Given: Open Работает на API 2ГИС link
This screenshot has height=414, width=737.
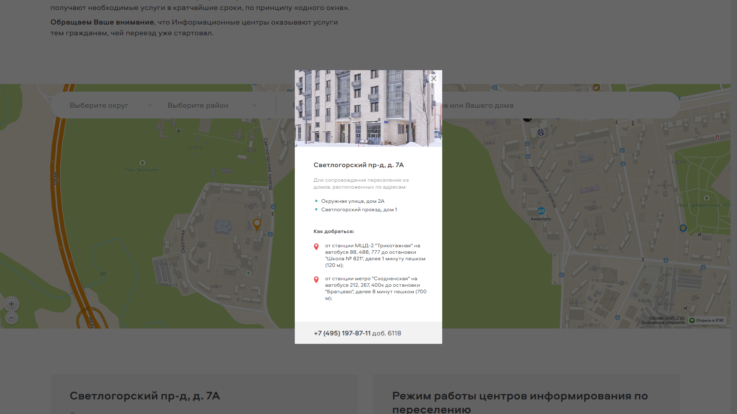Looking at the screenshot, I should 667,318.
